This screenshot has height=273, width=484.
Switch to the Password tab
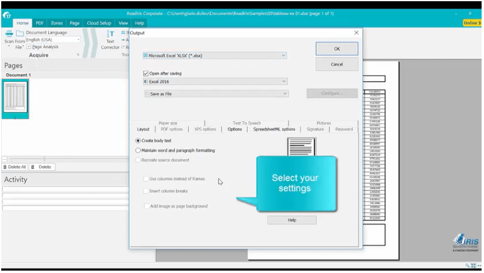point(344,129)
